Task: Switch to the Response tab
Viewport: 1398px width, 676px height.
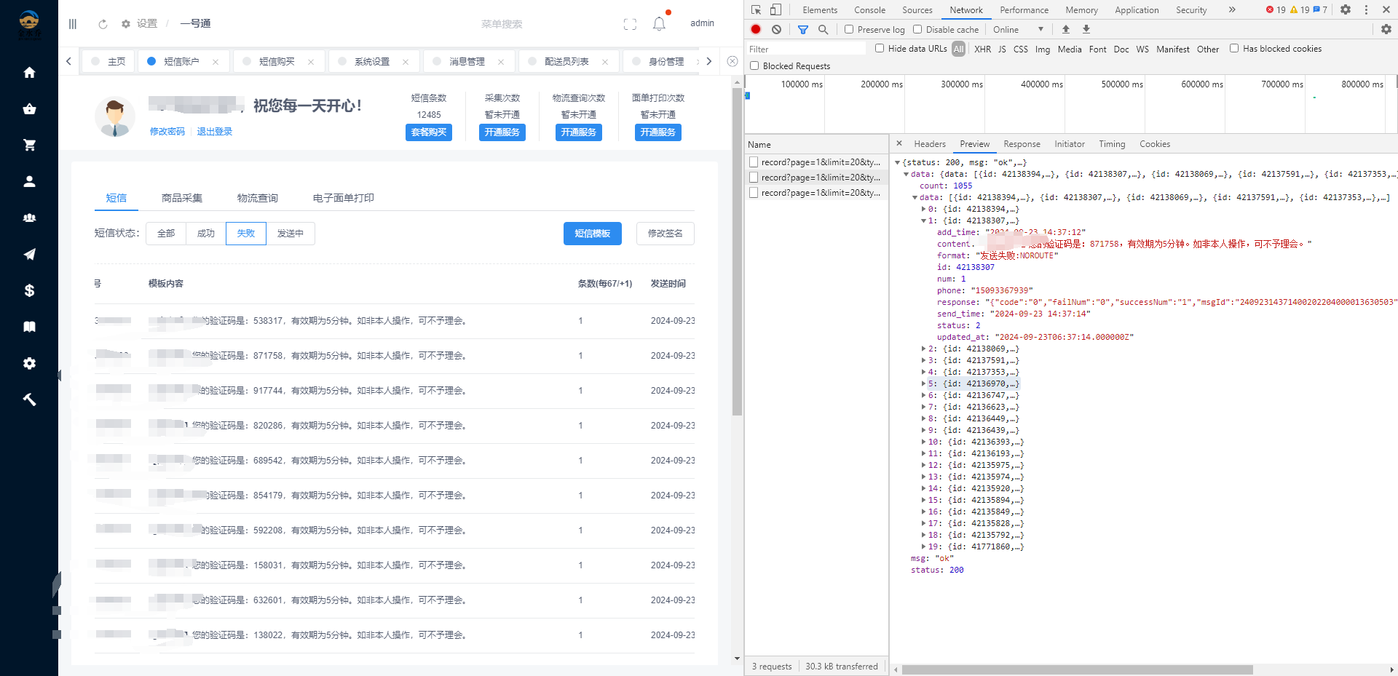Action: (1022, 144)
